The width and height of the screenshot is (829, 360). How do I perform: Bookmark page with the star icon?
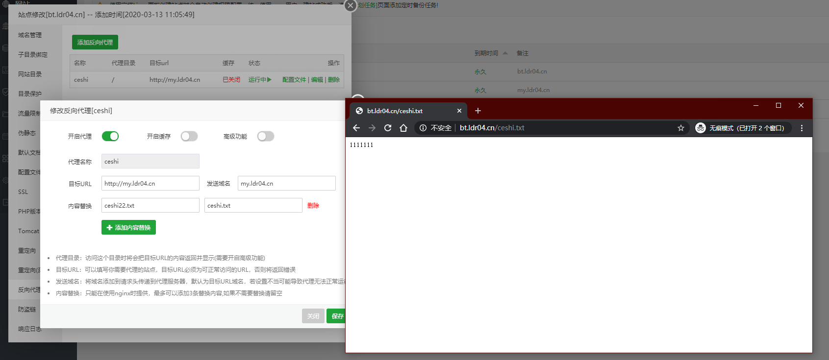point(681,128)
